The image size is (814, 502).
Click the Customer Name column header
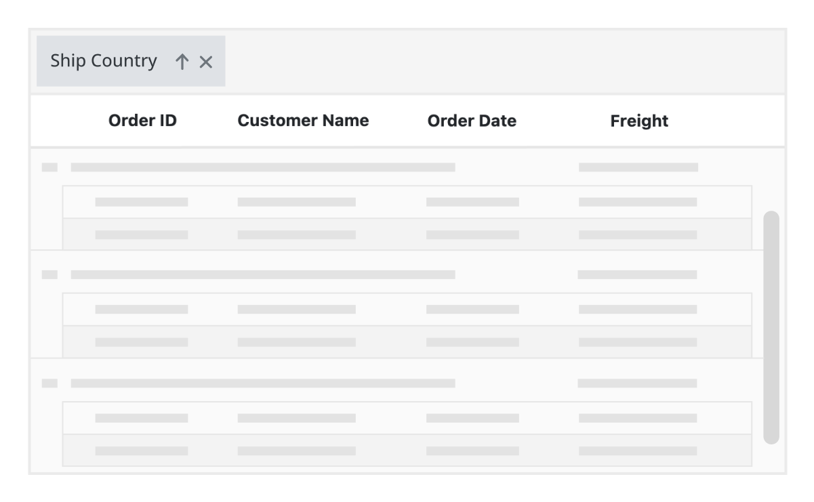(x=303, y=121)
